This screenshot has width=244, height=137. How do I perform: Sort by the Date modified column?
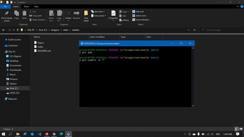pos(97,37)
